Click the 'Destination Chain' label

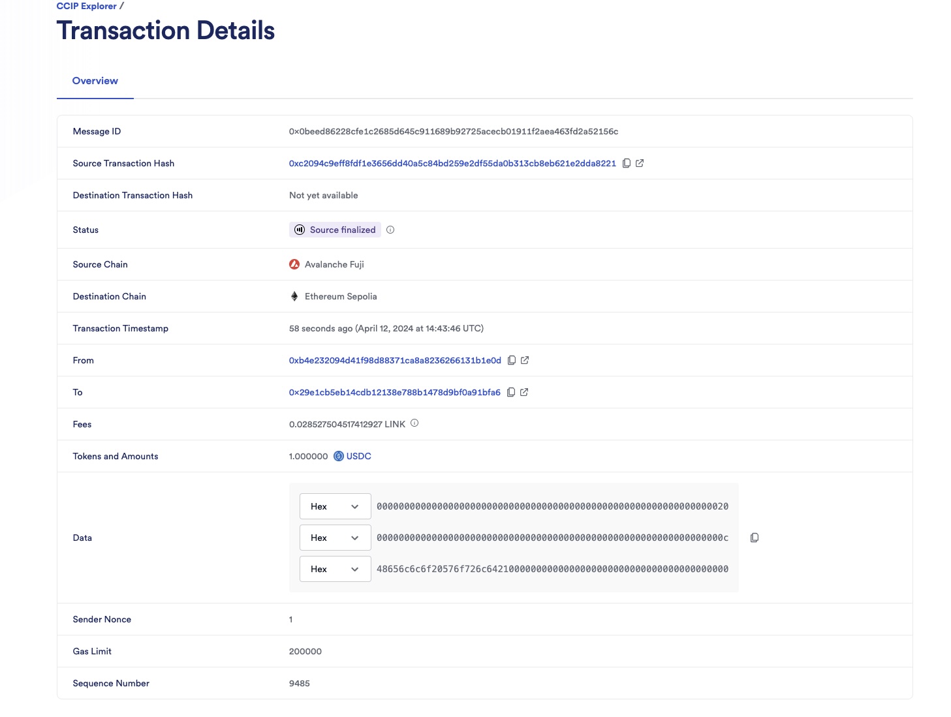click(x=110, y=296)
